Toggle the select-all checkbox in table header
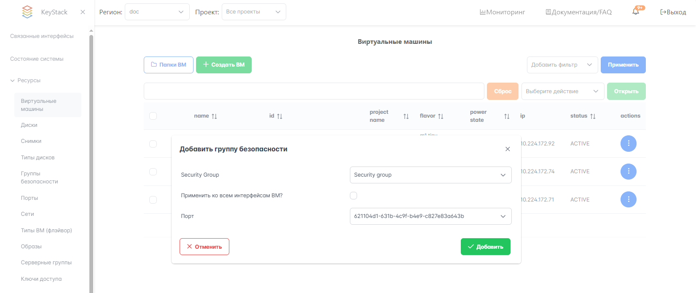The width and height of the screenshot is (696, 293). (x=153, y=116)
